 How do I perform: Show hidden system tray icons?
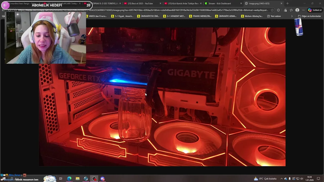point(281,179)
